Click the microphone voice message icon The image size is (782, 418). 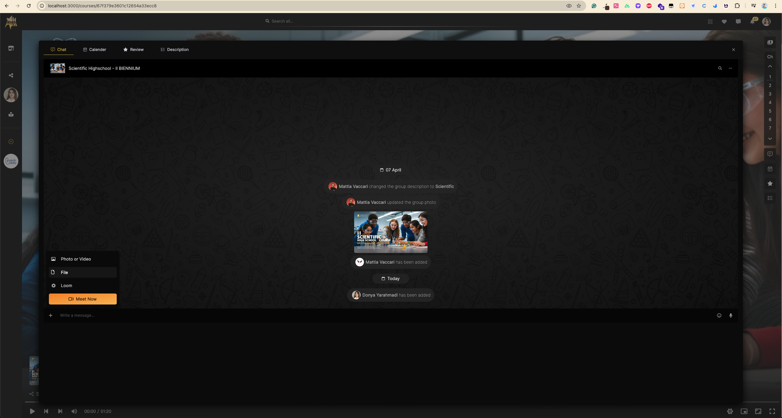(x=731, y=315)
